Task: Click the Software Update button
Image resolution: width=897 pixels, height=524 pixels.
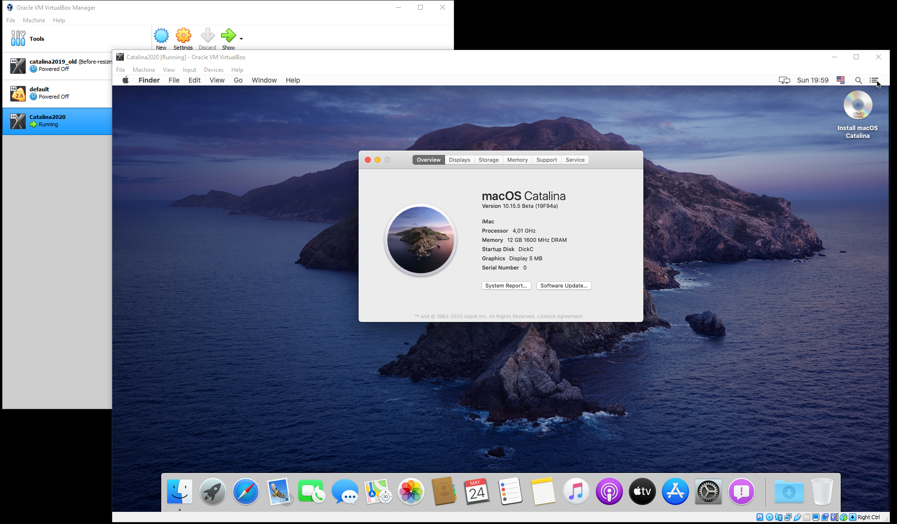Action: (564, 286)
